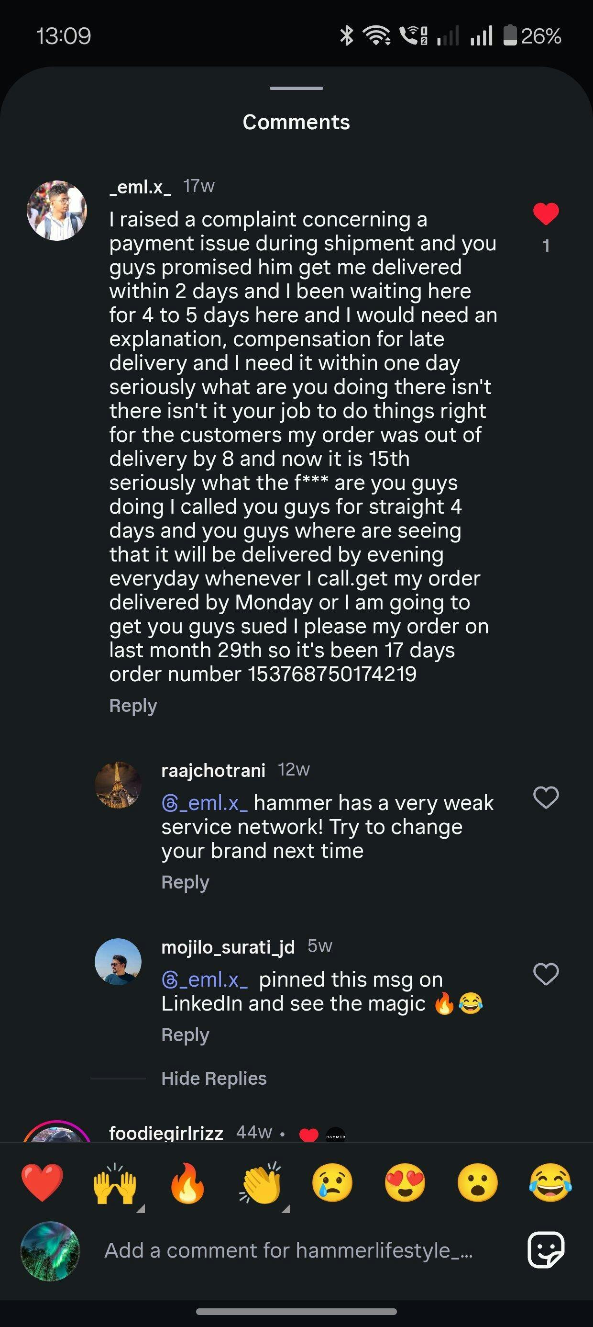The height and width of the screenshot is (1327, 593).
Task: Select the raised hands emoji reaction
Action: 115,1183
